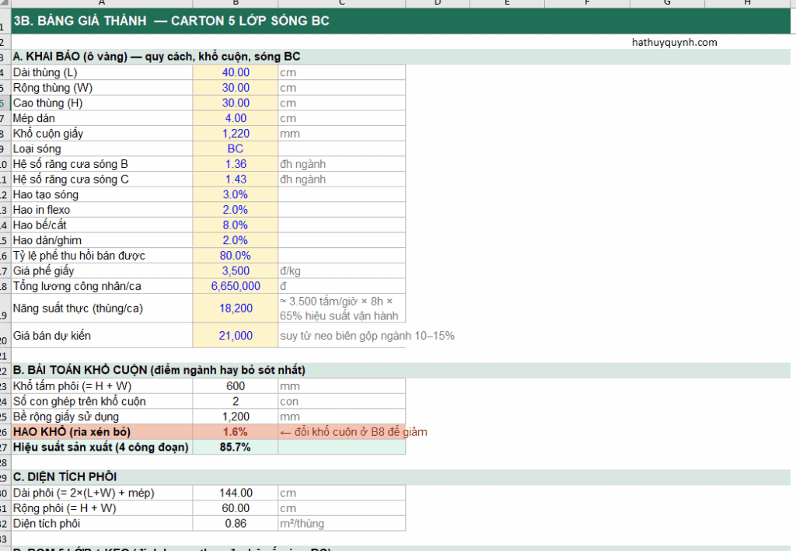Select Hao tạo sóng value 3.0%
The image size is (796, 551).
point(236,194)
